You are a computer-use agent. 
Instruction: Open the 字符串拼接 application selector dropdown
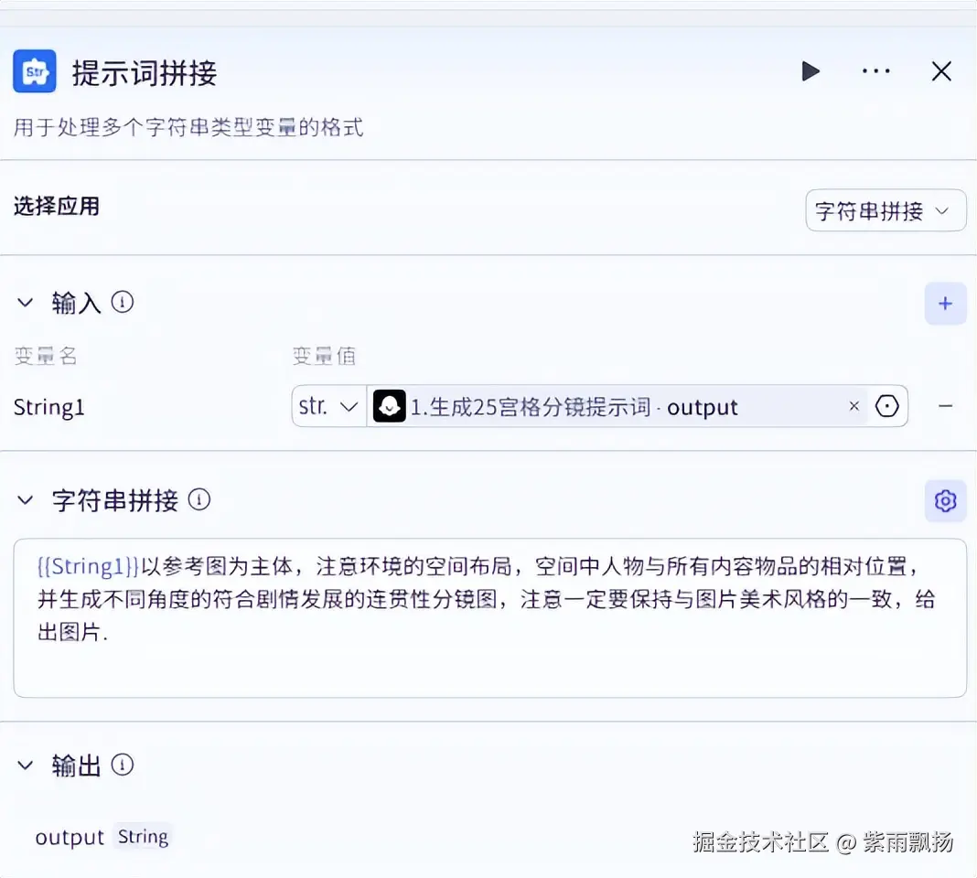click(x=884, y=210)
